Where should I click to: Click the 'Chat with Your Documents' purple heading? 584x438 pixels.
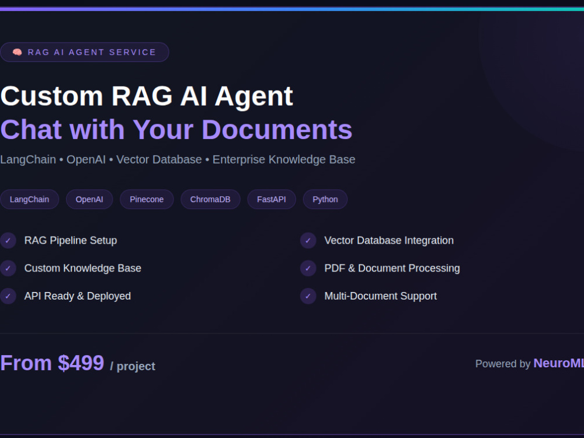pyautogui.click(x=176, y=130)
